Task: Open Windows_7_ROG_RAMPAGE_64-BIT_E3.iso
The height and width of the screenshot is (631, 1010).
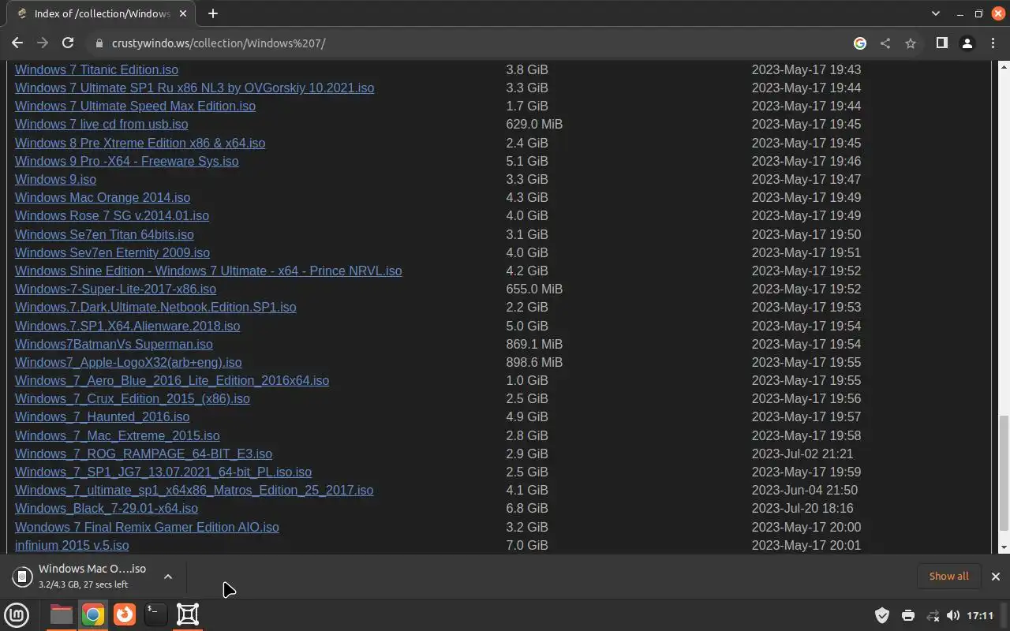Action: tap(144, 454)
